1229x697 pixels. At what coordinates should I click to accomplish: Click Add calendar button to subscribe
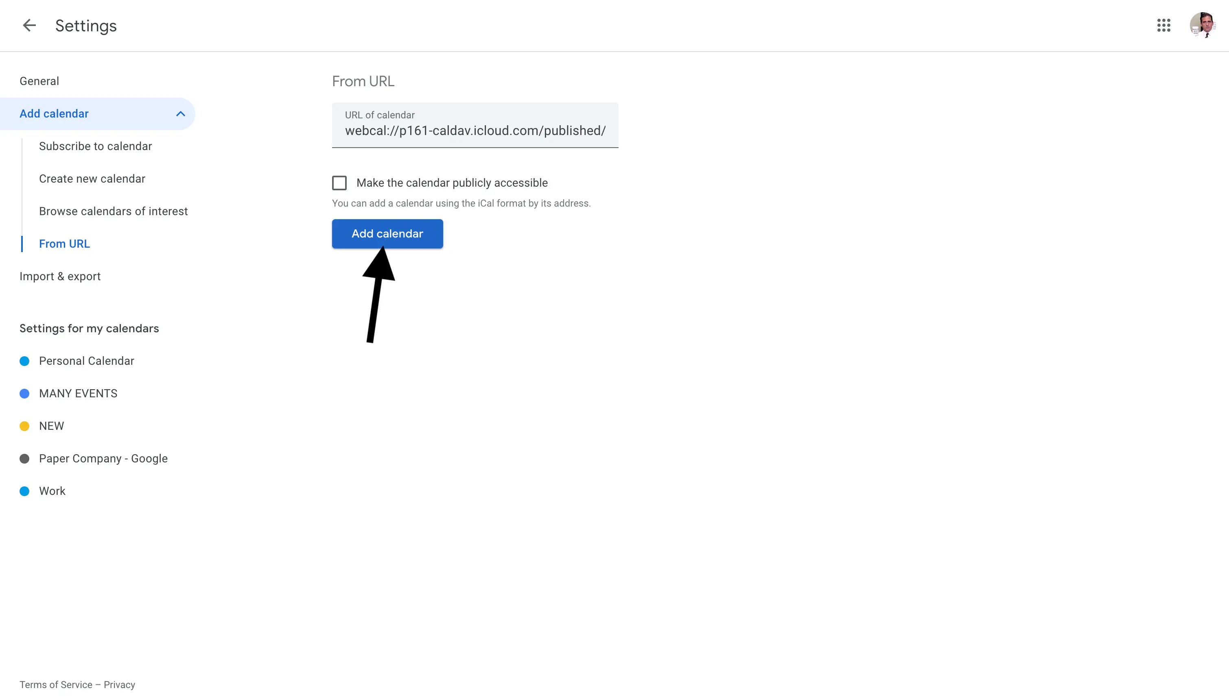[x=387, y=234]
